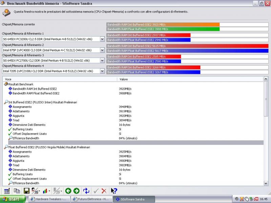Click the dark round icon in the tray
The width and height of the screenshot is (271, 203).
pos(237,199)
